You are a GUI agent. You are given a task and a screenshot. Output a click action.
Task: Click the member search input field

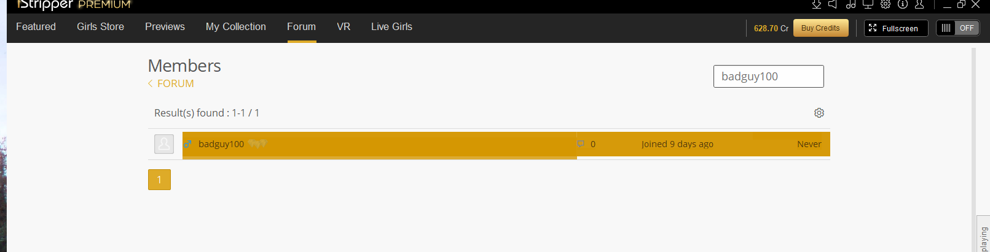tap(768, 77)
